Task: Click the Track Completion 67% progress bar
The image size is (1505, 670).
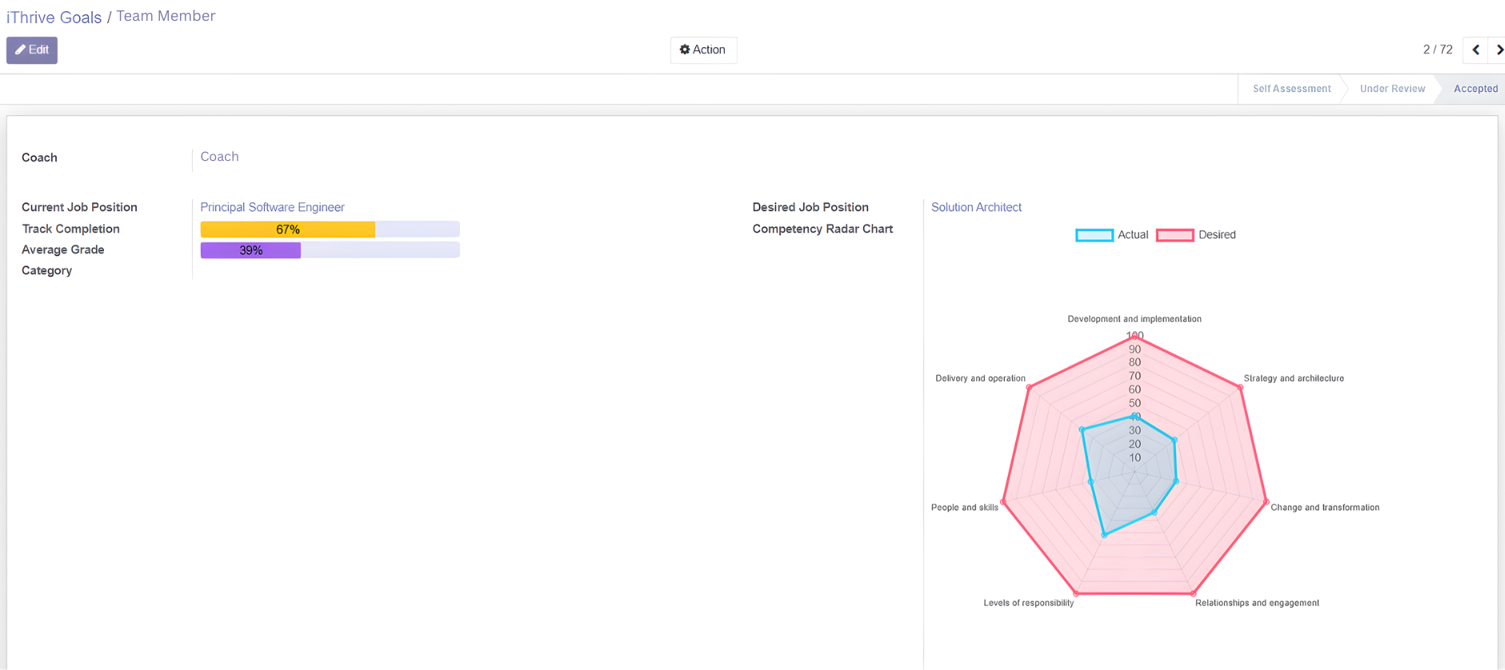Action: 330,230
